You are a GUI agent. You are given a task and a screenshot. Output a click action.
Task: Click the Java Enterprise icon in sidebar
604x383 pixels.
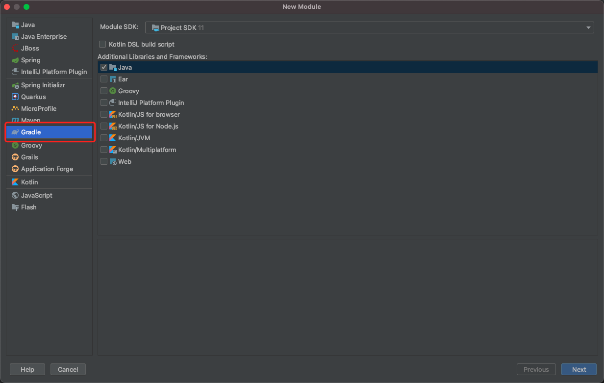tap(15, 36)
